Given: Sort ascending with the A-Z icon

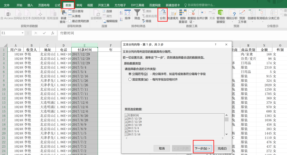Looking at the screenshot, I should 121,13.
